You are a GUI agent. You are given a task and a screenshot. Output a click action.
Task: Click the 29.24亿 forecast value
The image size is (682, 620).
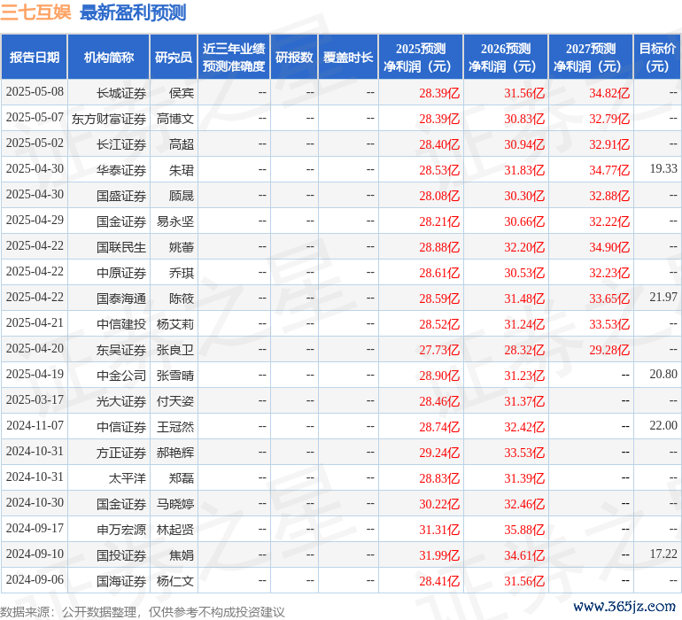click(x=439, y=453)
